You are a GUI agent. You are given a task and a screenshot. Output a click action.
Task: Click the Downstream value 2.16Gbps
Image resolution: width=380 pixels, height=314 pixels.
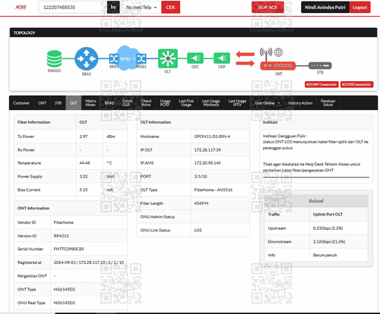click(x=329, y=242)
